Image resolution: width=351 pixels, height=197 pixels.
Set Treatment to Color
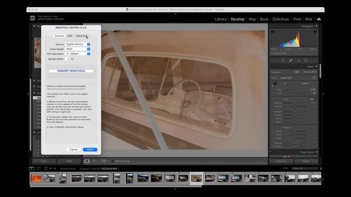297,72
